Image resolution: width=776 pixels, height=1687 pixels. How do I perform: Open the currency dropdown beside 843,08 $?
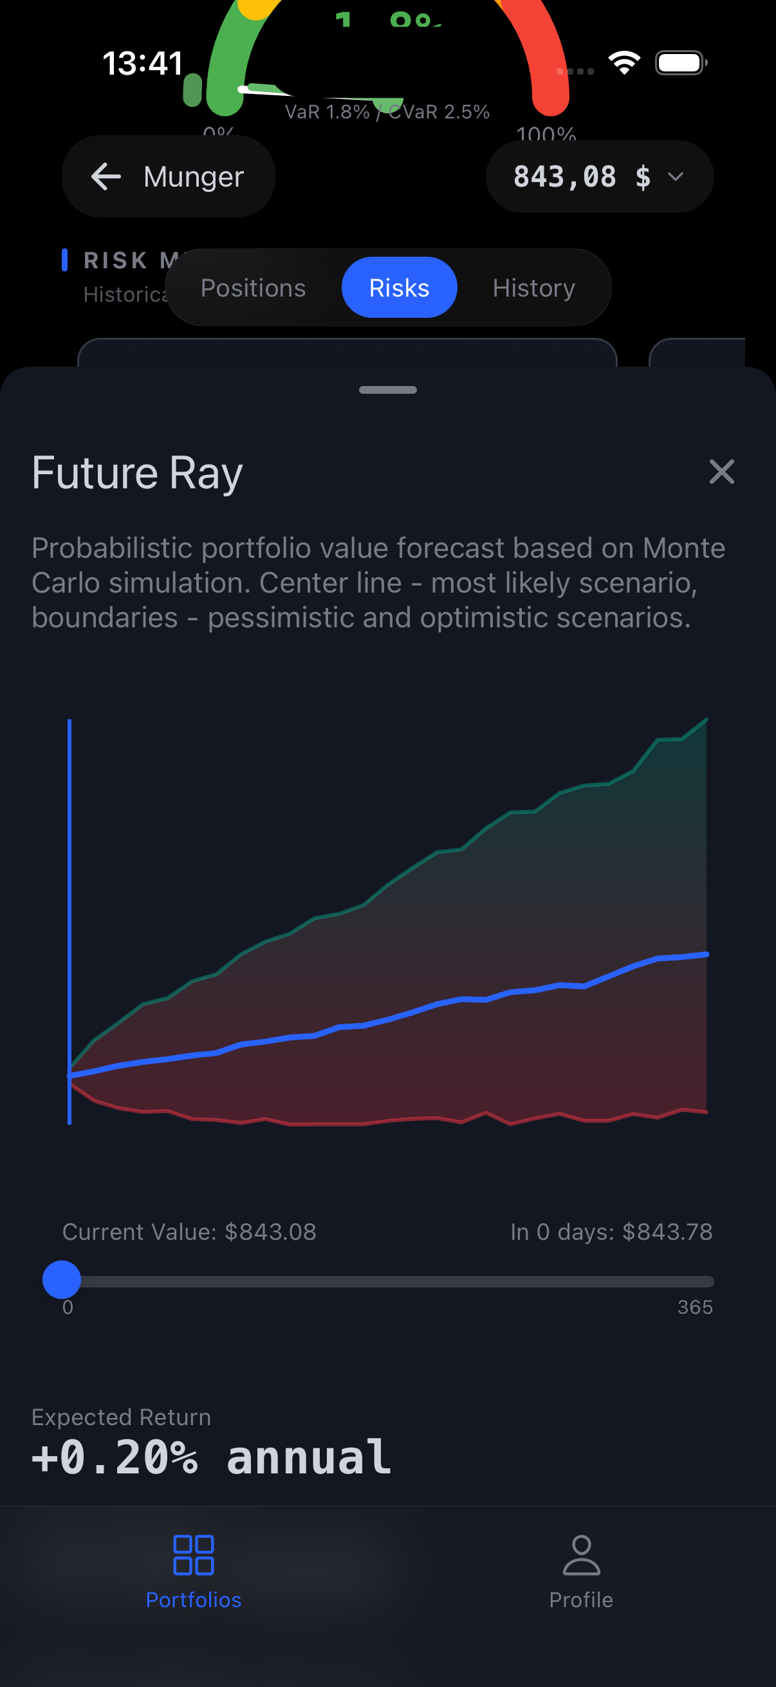tap(676, 177)
